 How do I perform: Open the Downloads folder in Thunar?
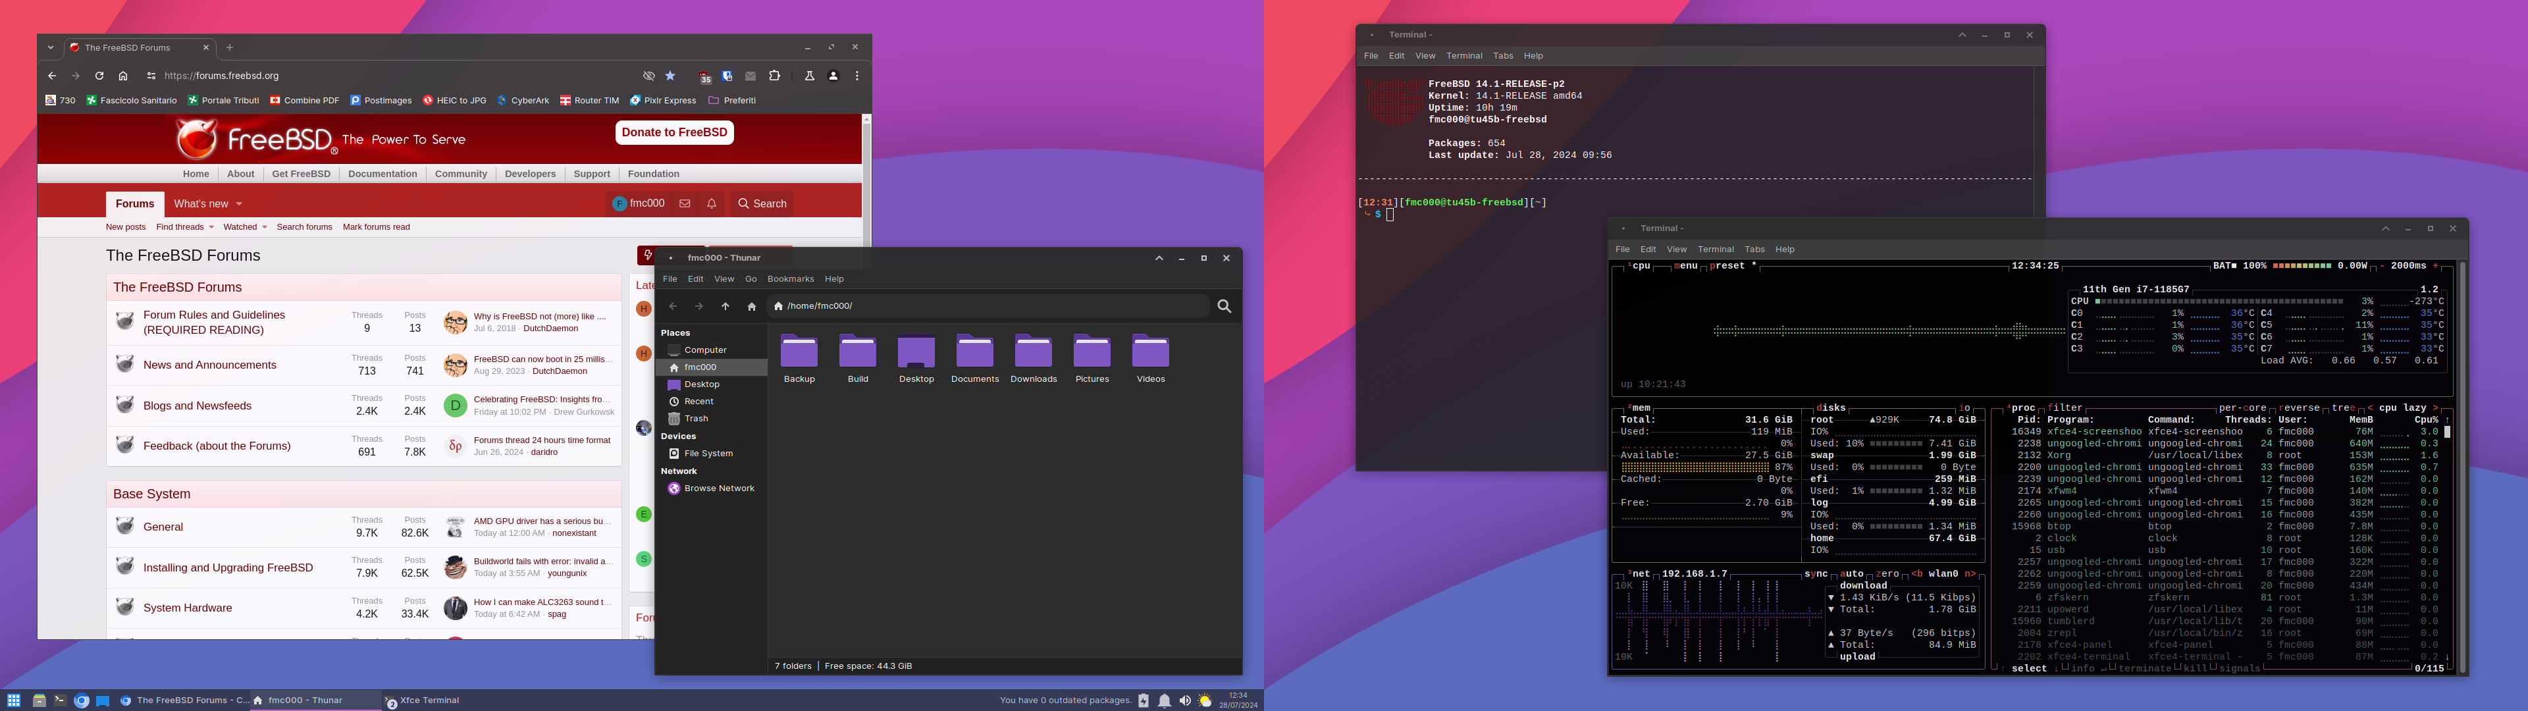pyautogui.click(x=1034, y=358)
